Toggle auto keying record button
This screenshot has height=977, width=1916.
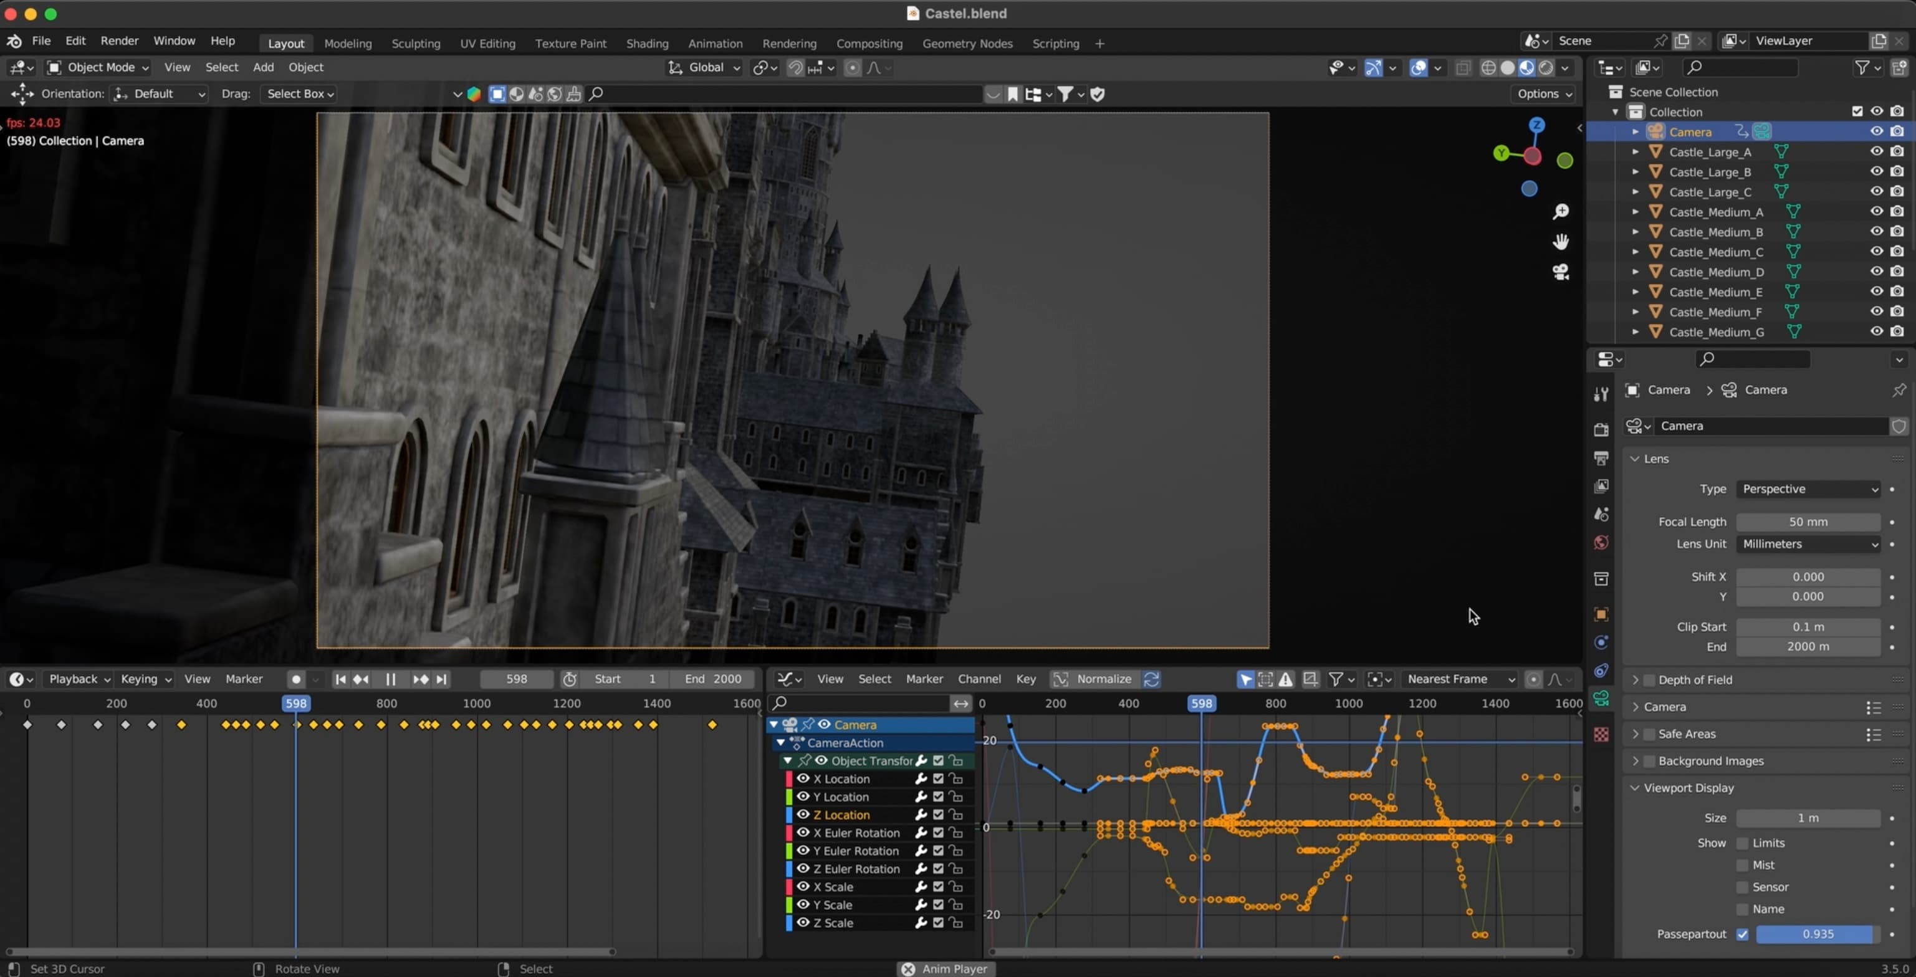click(x=296, y=679)
